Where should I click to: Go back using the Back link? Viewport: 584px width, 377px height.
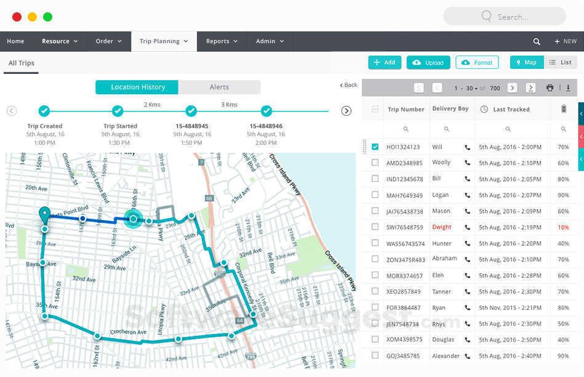[x=348, y=85]
